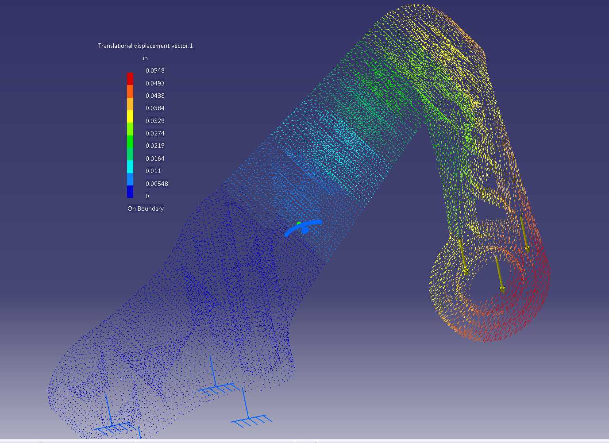Click the 0.011 legend value label

pos(153,171)
